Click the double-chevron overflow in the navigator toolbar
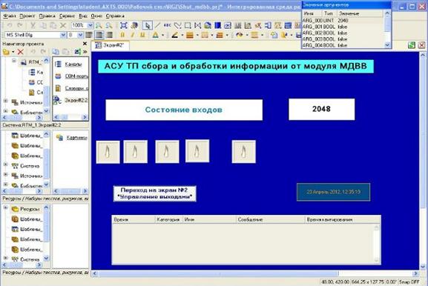This screenshot has width=428, height=286. click(x=85, y=52)
